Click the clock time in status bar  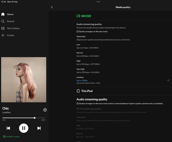tap(3, 2)
